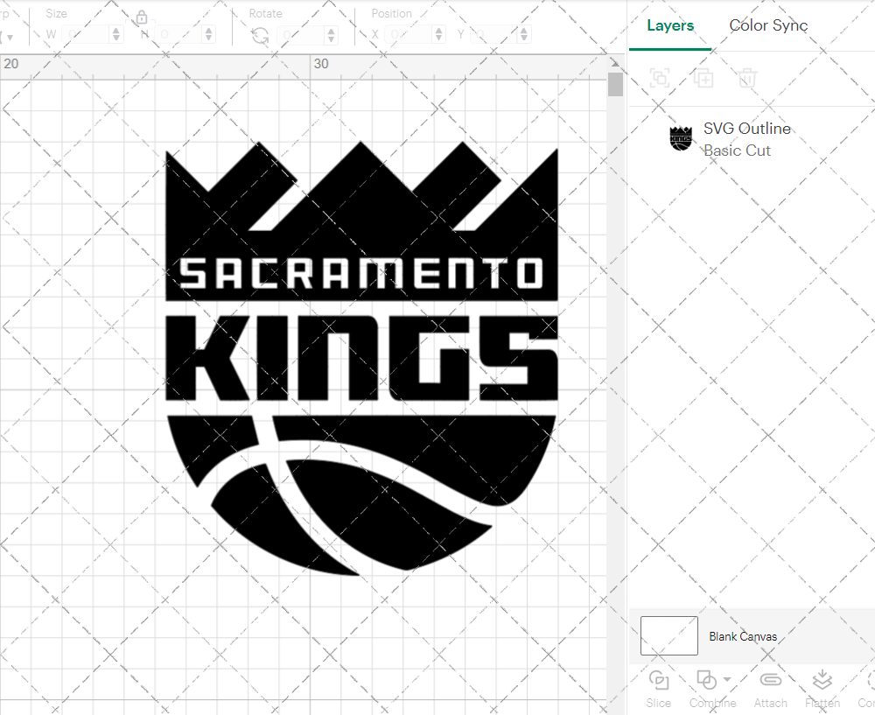Image resolution: width=875 pixels, height=715 pixels.
Task: Click the SVG Outline layer thumbnail
Action: tap(682, 138)
